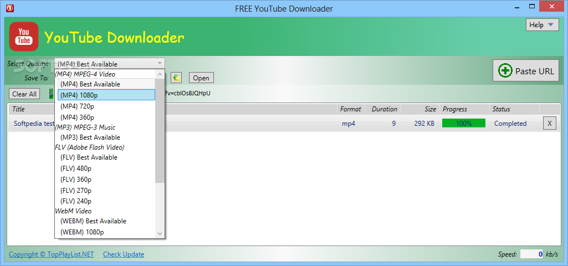Choose (WEBM) Best Available option
The image size is (568, 266).
[x=106, y=221]
